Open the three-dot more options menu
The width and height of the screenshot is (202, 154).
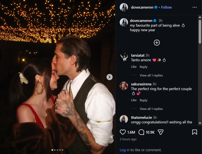[x=194, y=7]
